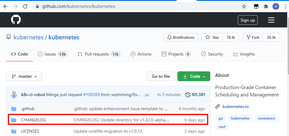Click the browser forward arrow
The image size is (289, 136).
16,7
